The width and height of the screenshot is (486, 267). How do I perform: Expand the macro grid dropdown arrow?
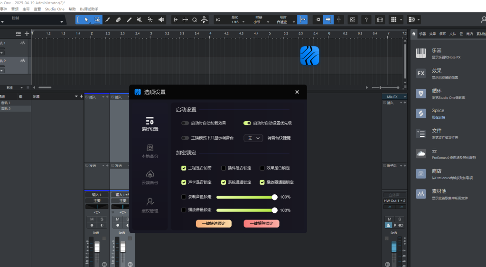click(x=401, y=19)
